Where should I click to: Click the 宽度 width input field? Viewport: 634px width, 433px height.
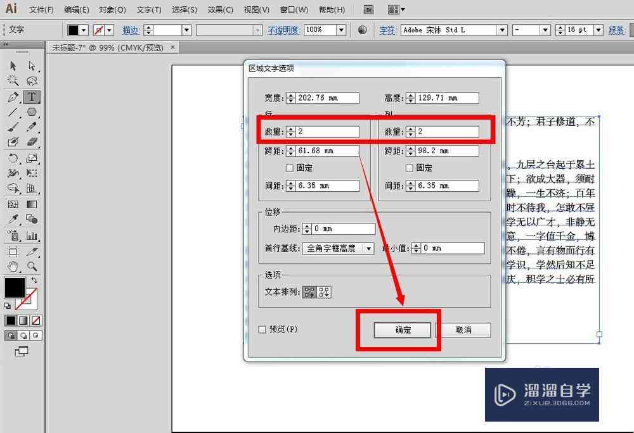point(328,98)
